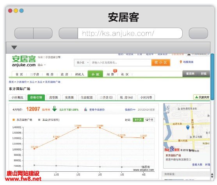Select the 12个月 time range button

[x=149, y=120]
